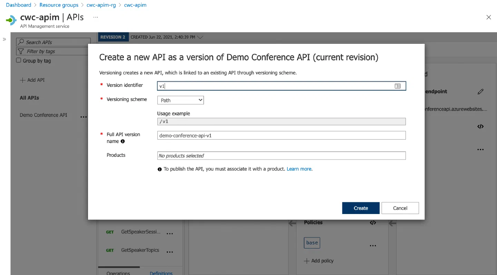Click the Full API version name field
This screenshot has height=275, width=497.
coord(281,135)
